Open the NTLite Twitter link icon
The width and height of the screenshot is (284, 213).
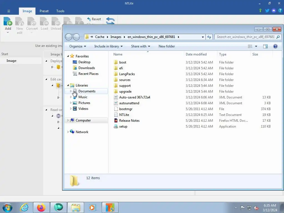(x=267, y=11)
